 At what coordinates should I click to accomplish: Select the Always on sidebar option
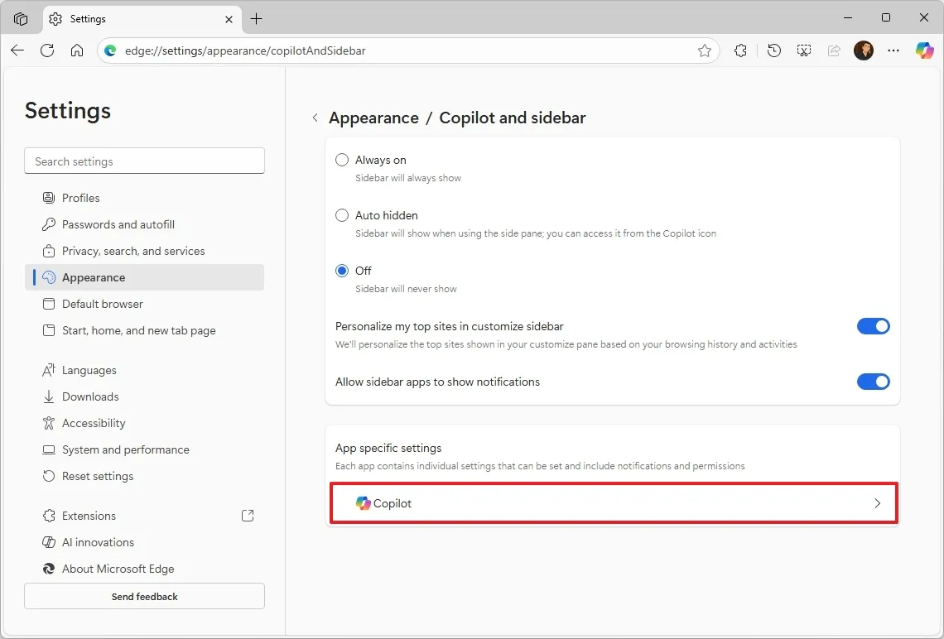(342, 160)
